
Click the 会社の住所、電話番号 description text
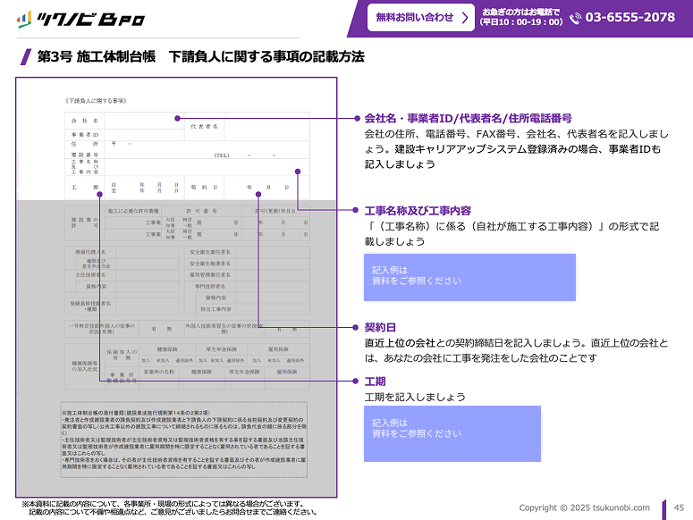point(516,149)
